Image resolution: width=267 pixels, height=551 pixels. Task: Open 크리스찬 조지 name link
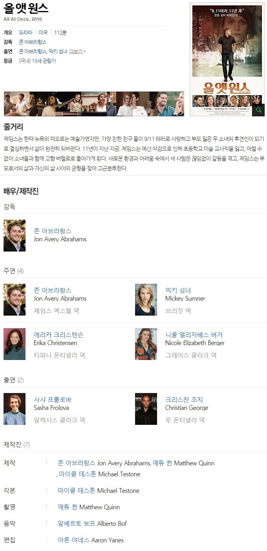[x=184, y=400]
